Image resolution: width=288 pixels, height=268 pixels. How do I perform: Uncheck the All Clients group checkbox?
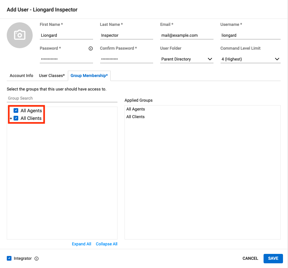coord(16,118)
